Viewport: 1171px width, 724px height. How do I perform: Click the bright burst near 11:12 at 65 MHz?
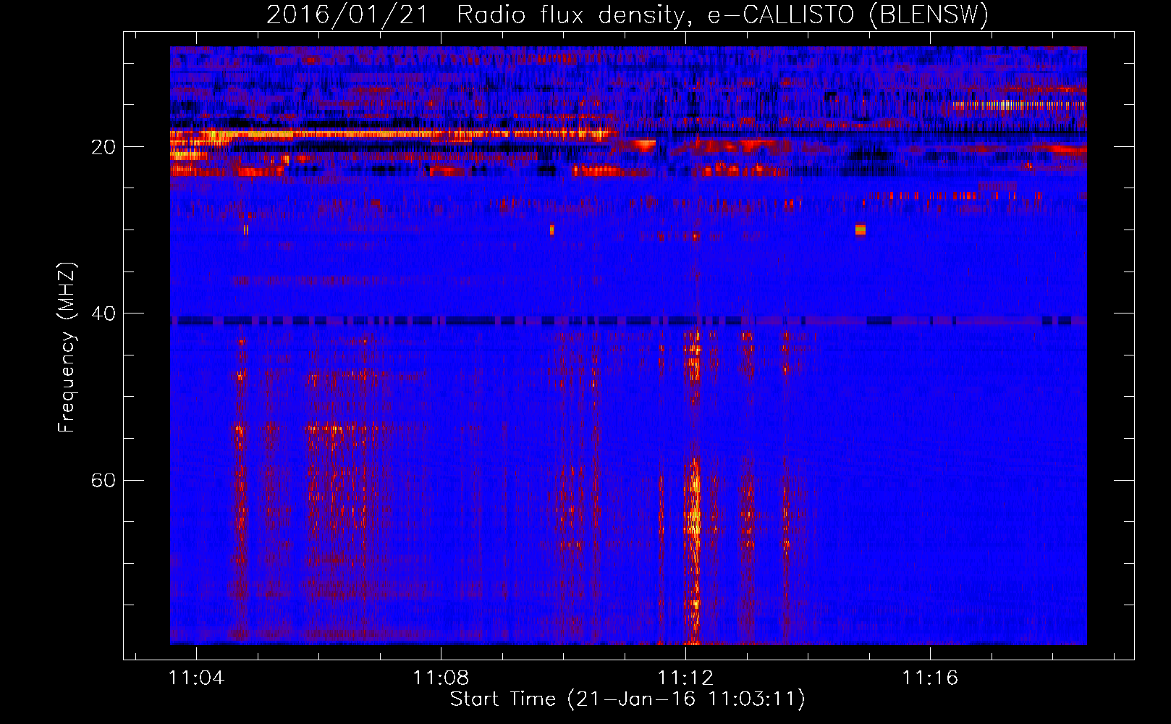click(x=693, y=514)
